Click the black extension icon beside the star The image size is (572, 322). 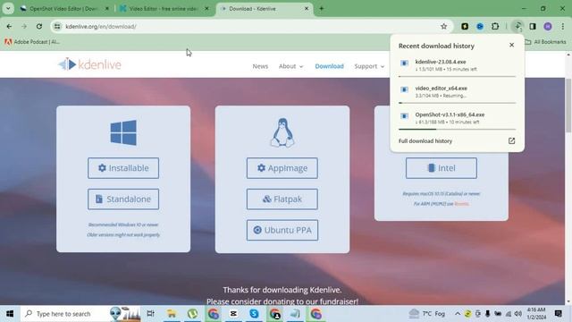click(465, 26)
